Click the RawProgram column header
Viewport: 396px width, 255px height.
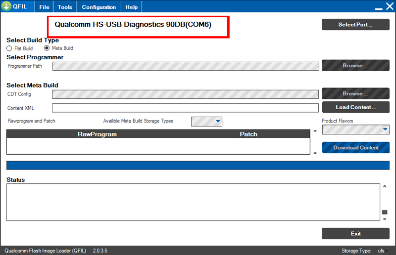point(97,134)
